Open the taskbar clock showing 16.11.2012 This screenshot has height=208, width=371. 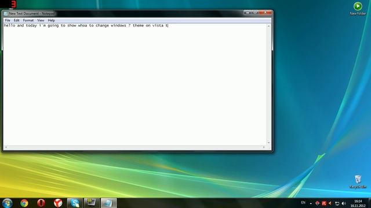point(358,203)
